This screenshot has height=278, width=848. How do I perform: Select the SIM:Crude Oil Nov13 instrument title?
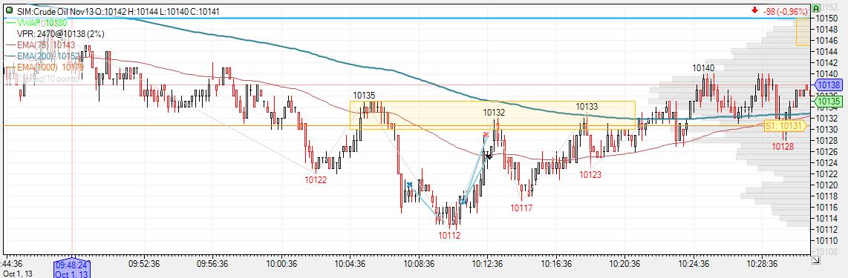55,11
